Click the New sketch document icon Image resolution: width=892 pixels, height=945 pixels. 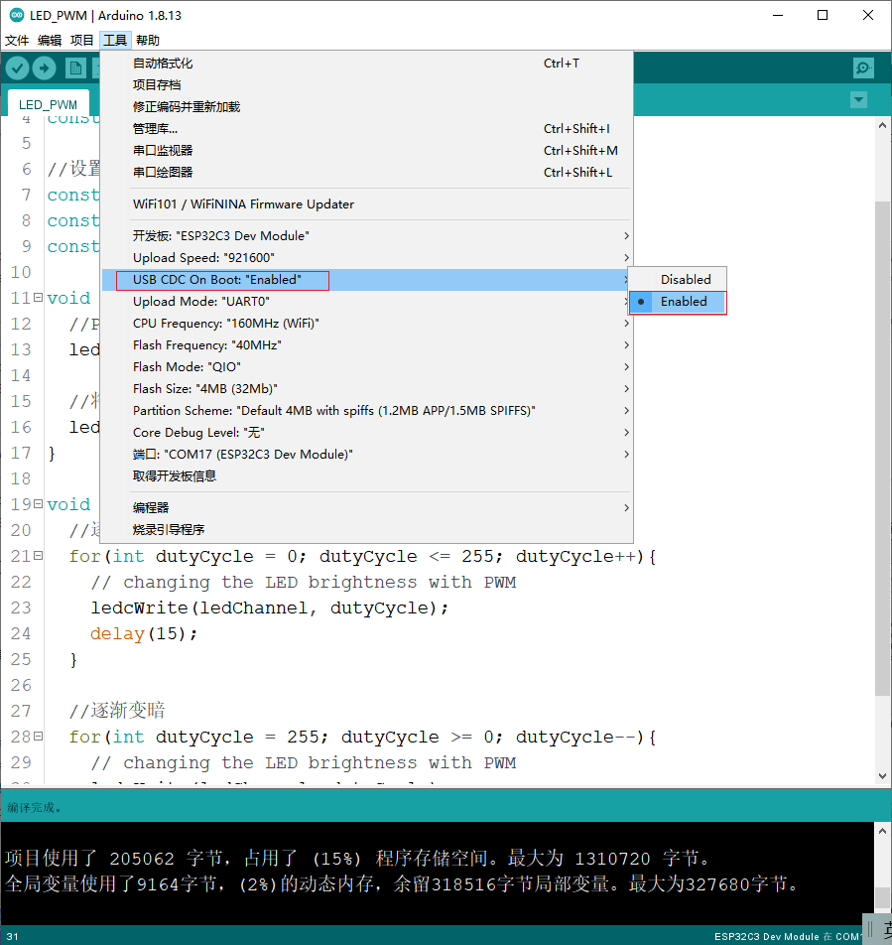[x=75, y=68]
